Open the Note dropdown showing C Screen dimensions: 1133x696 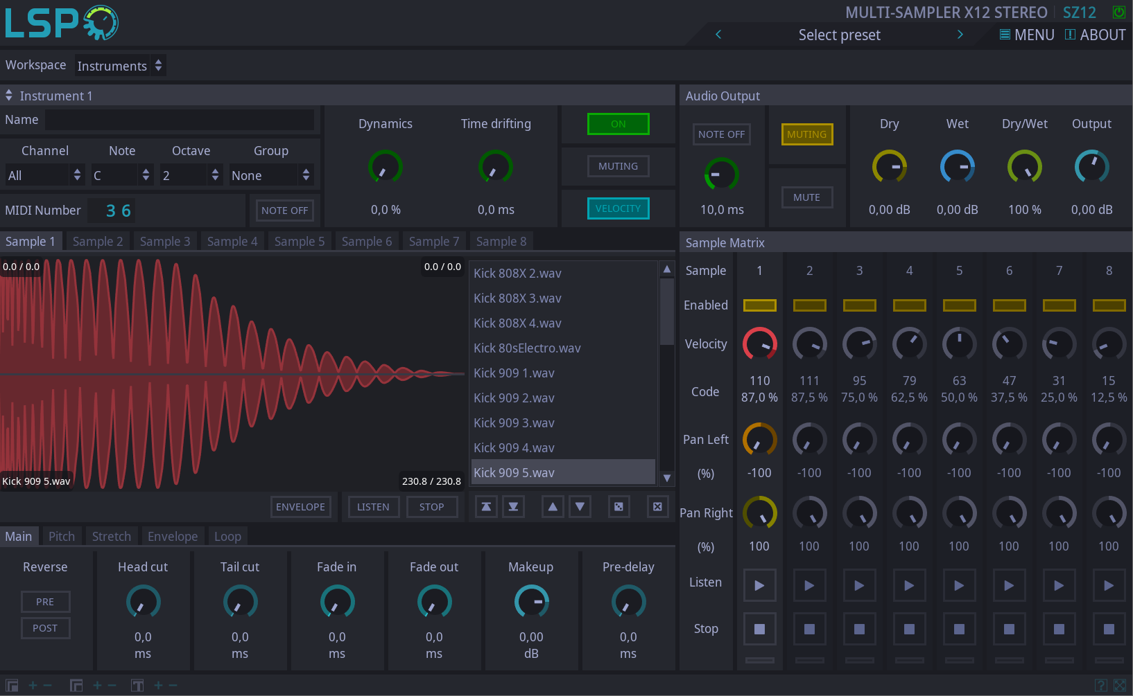(x=121, y=175)
